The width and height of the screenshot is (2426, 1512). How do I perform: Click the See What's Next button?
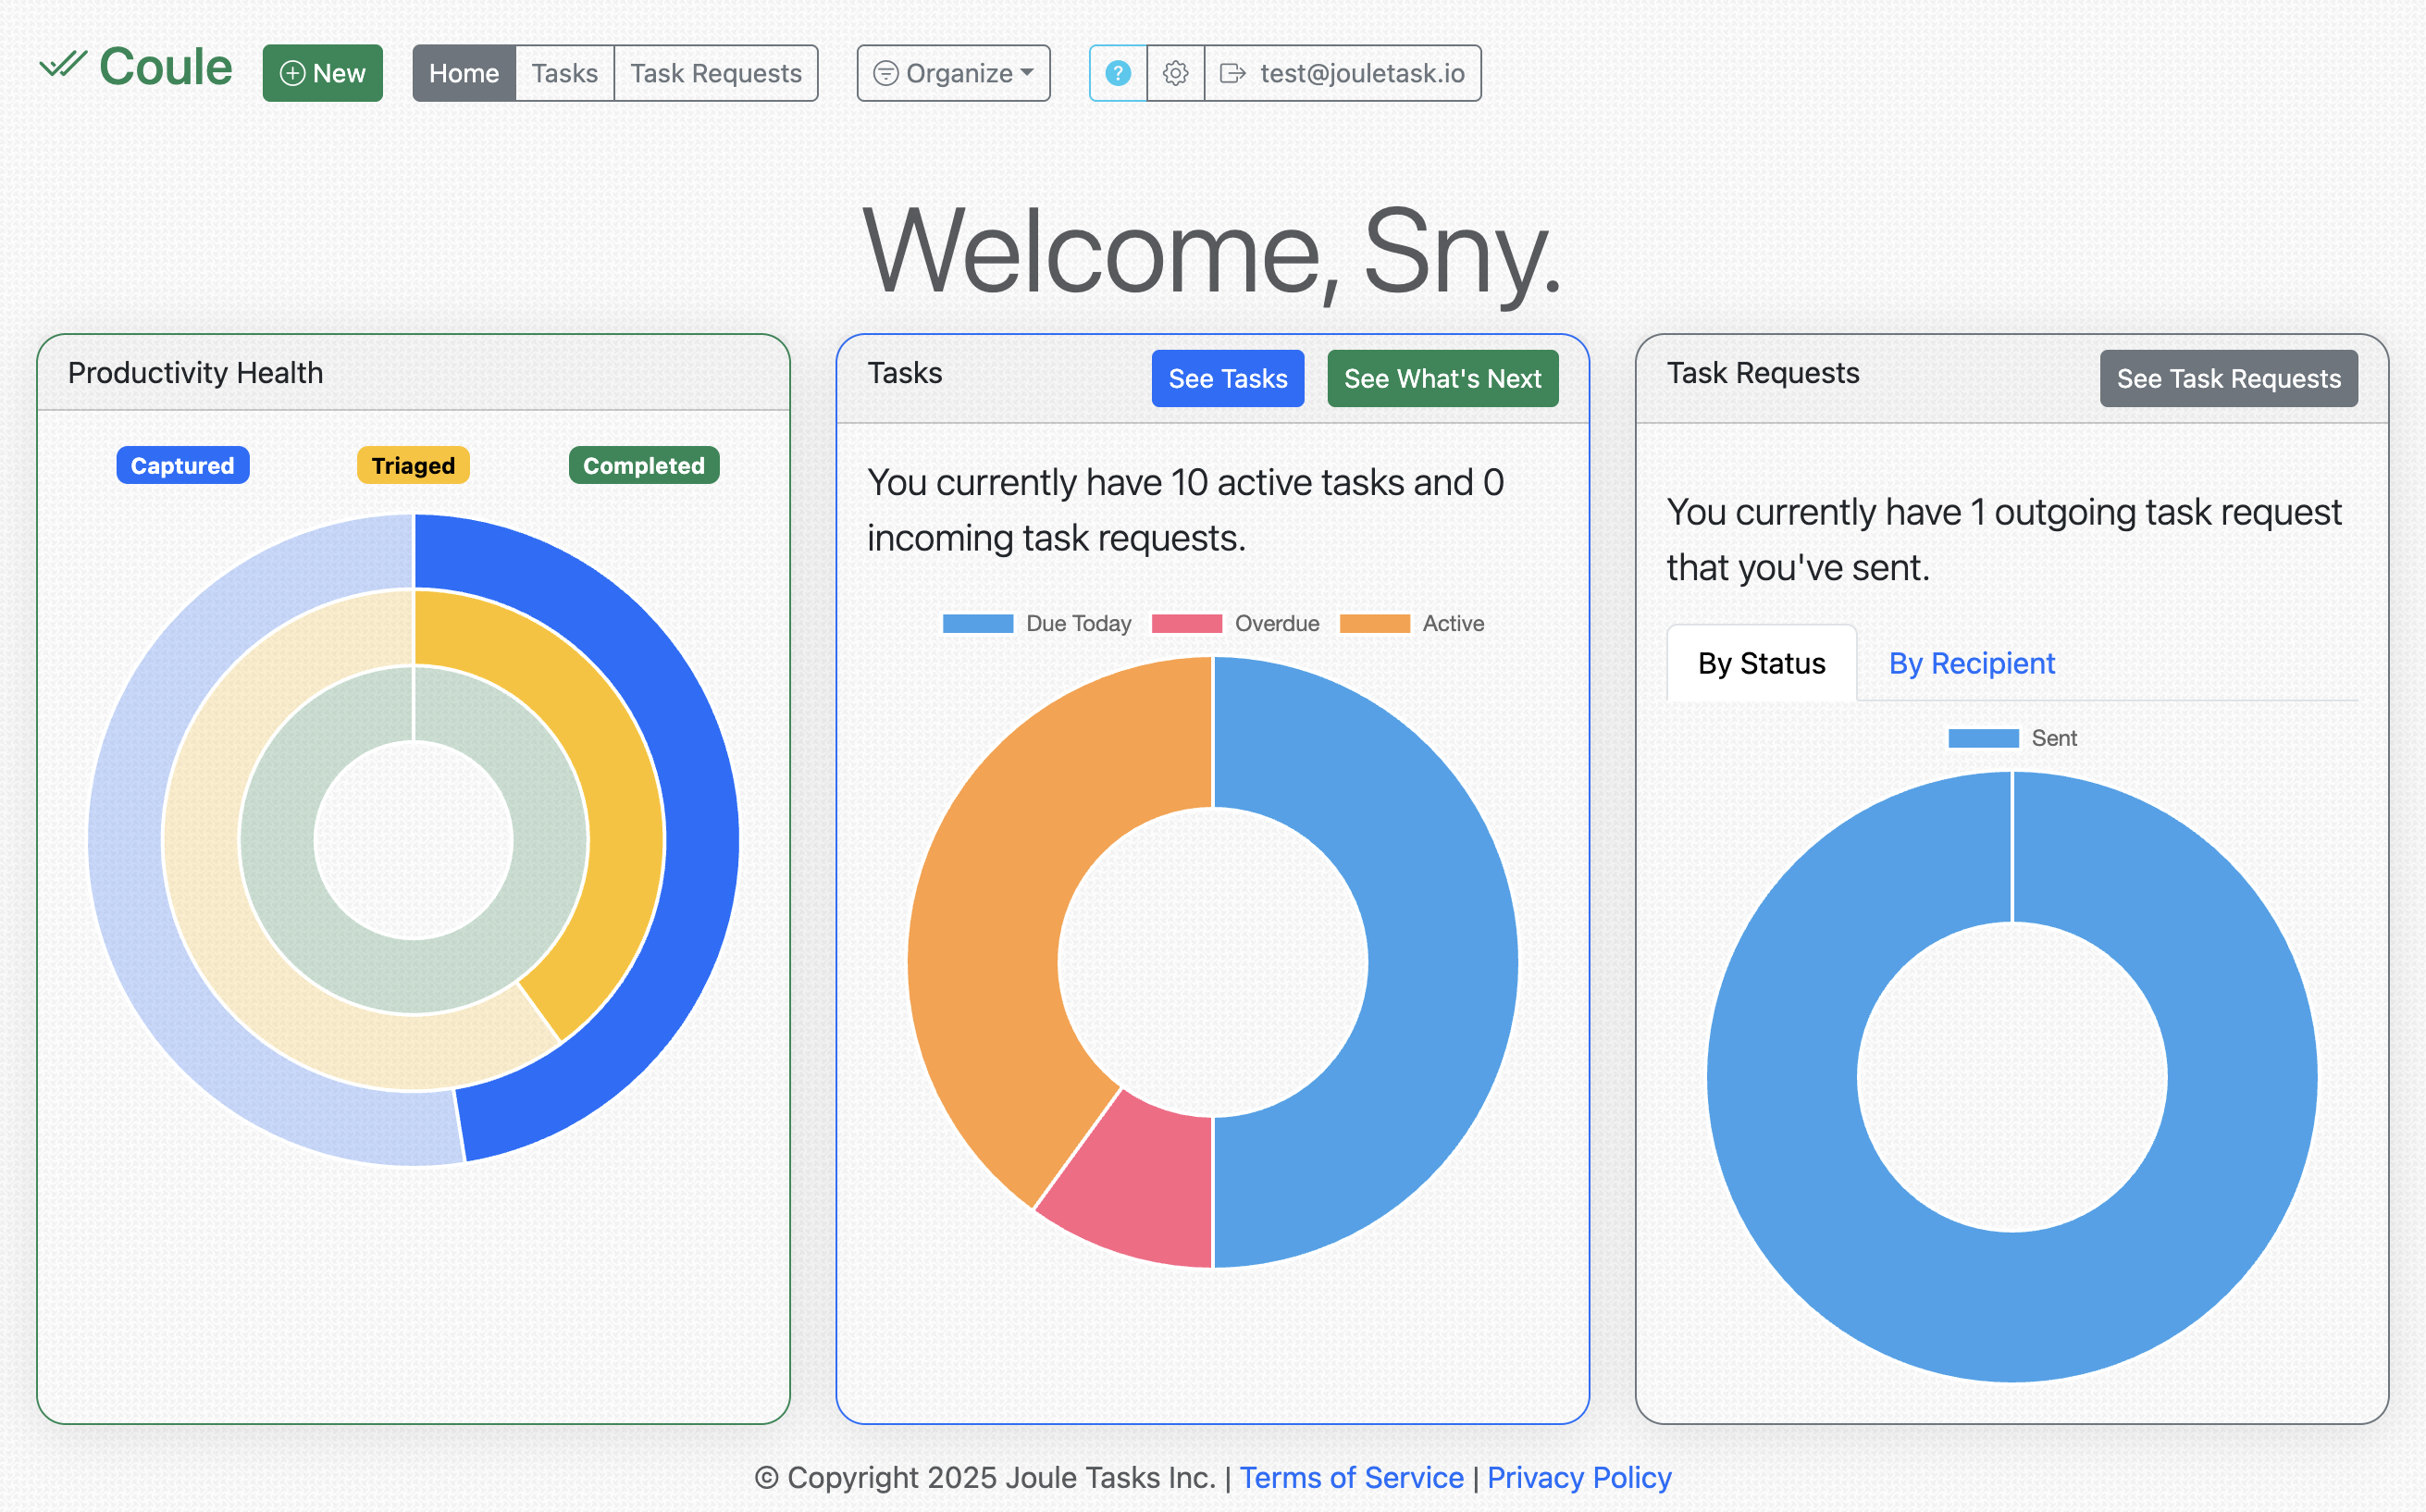1442,379
